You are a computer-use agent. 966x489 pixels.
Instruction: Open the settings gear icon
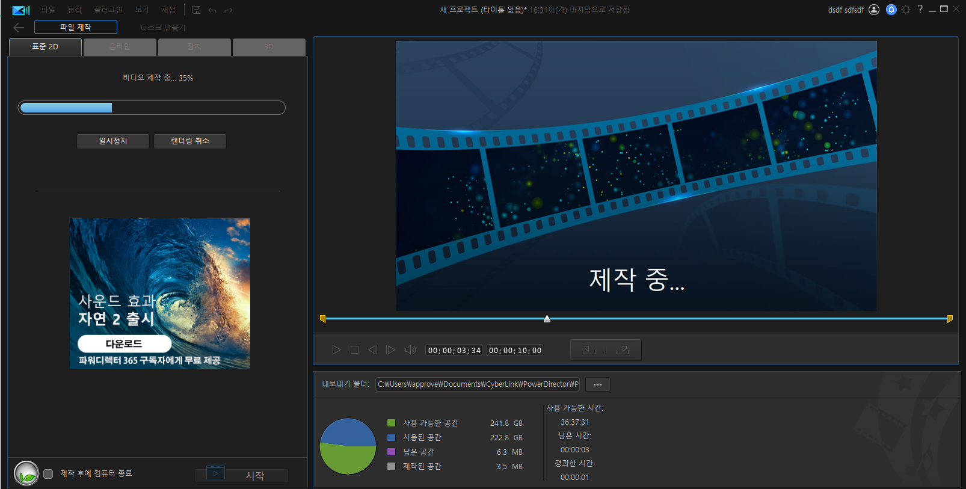(906, 10)
